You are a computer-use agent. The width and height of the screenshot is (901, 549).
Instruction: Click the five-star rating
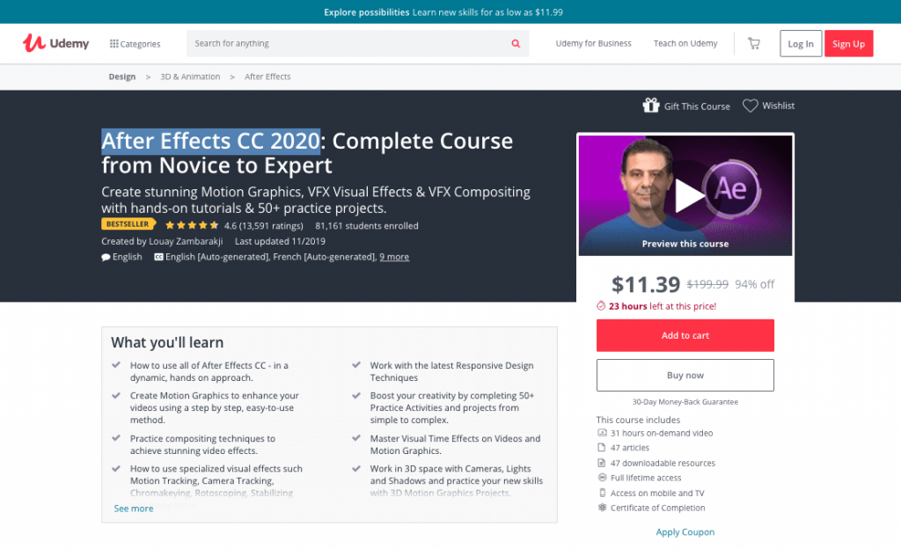click(x=191, y=225)
